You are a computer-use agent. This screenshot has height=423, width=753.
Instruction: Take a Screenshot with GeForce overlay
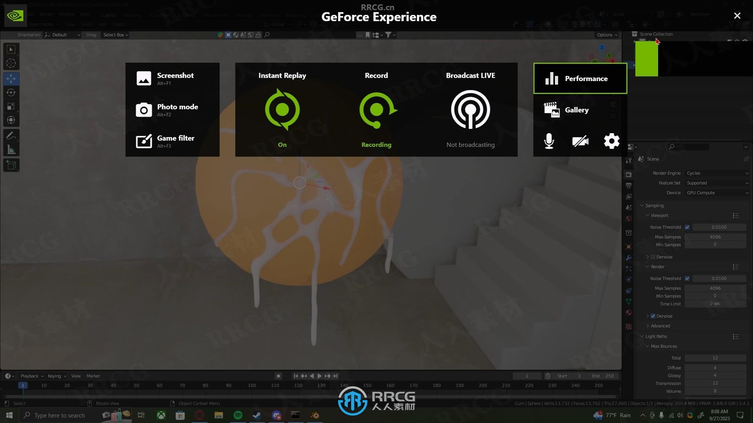173,78
